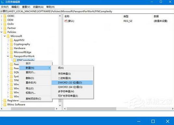Click the PassportForWork folder icon
The width and height of the screenshot is (174, 125).
pyautogui.click(x=11, y=56)
